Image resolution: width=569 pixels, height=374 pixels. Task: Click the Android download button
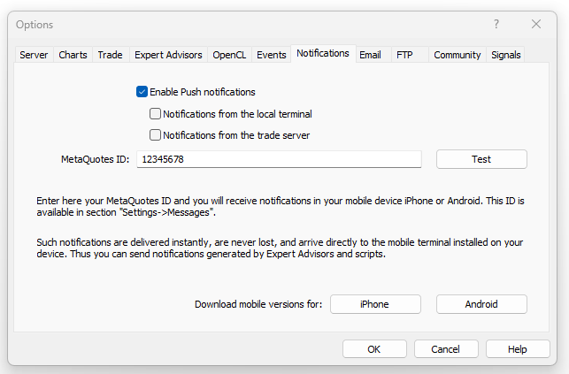pos(481,304)
